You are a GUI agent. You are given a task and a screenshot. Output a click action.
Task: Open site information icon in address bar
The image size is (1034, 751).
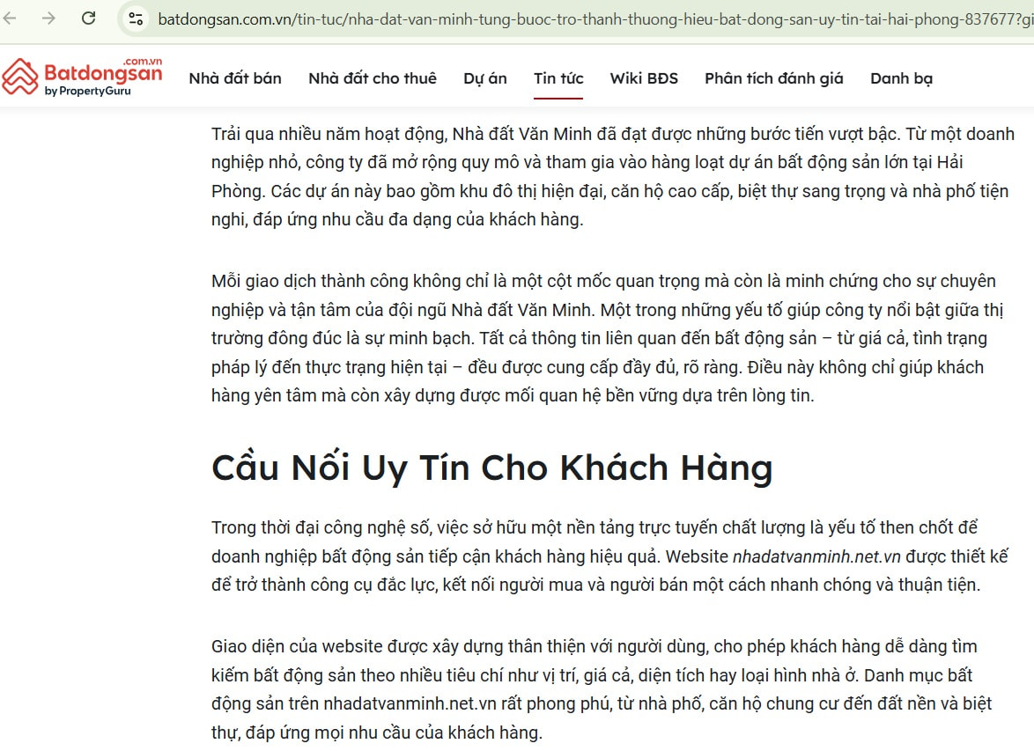[136, 19]
